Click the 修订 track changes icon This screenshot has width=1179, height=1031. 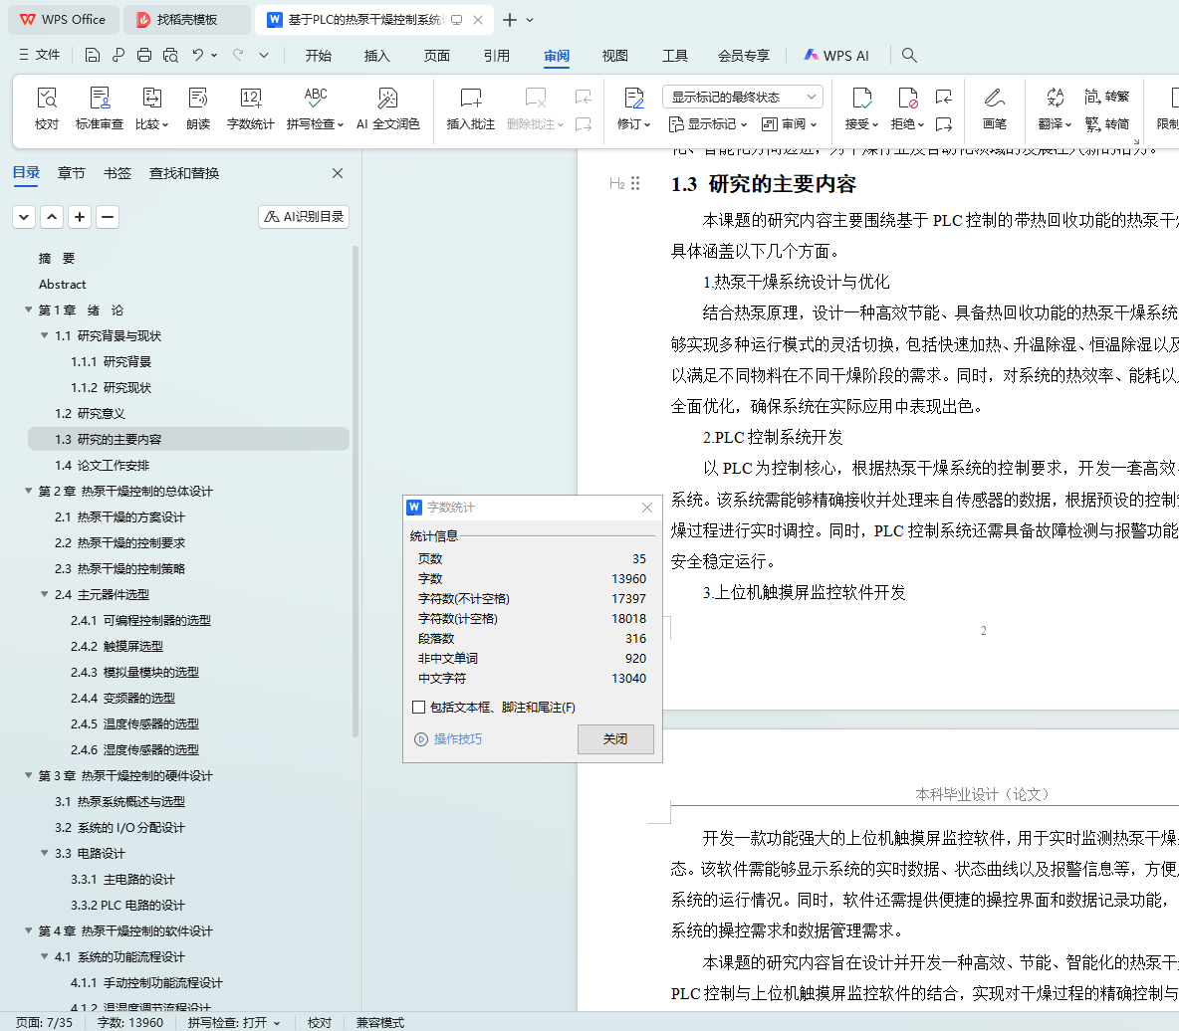click(x=634, y=99)
